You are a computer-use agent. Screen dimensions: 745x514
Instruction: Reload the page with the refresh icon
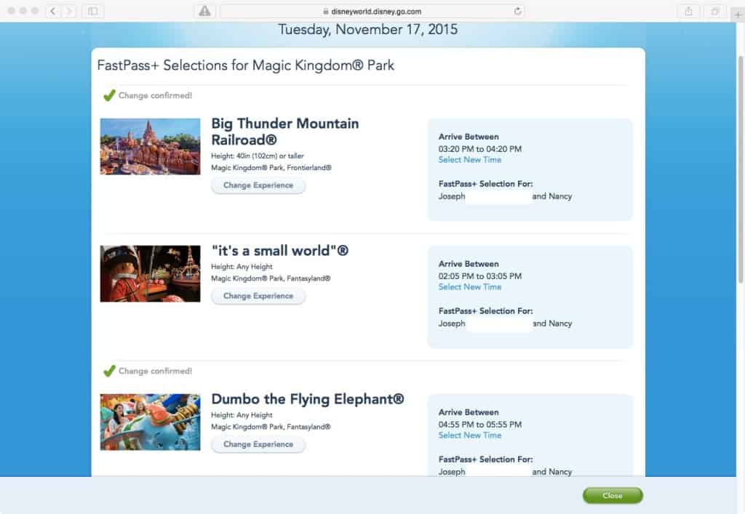click(517, 11)
